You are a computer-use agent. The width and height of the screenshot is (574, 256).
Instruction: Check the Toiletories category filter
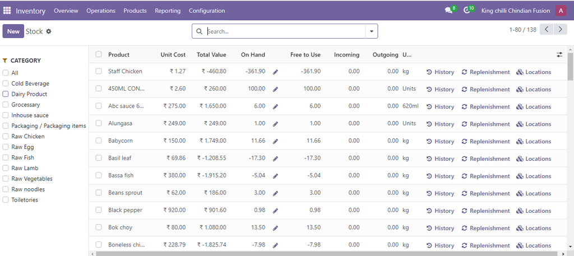tap(5, 199)
